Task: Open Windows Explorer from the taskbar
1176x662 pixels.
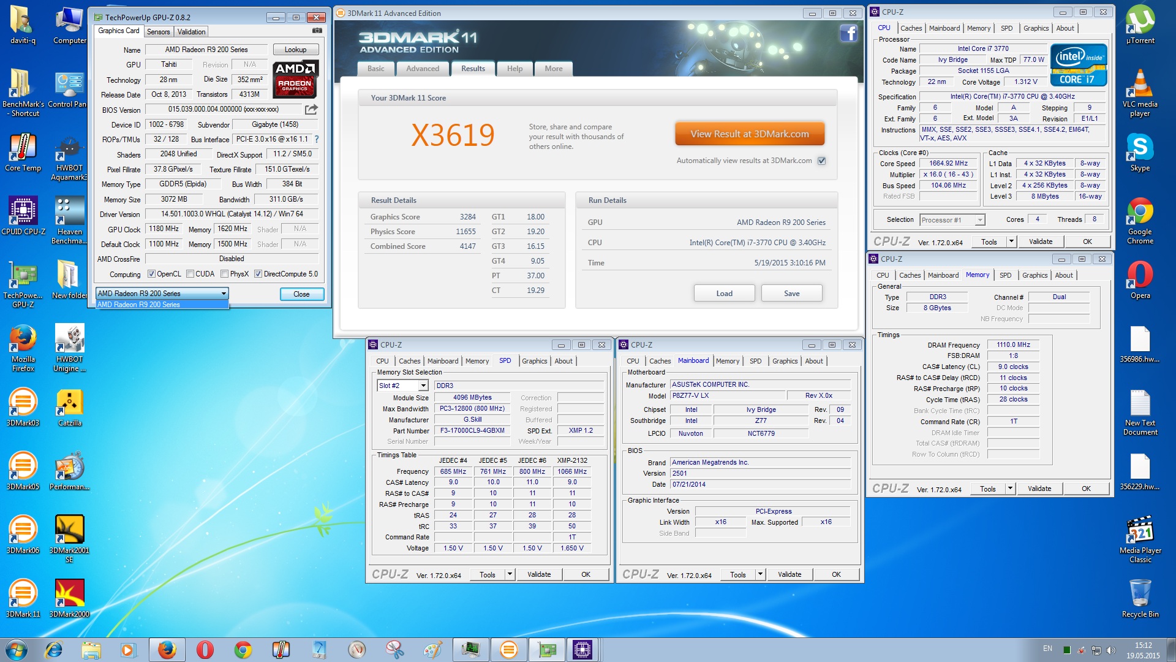Action: pos(91,650)
